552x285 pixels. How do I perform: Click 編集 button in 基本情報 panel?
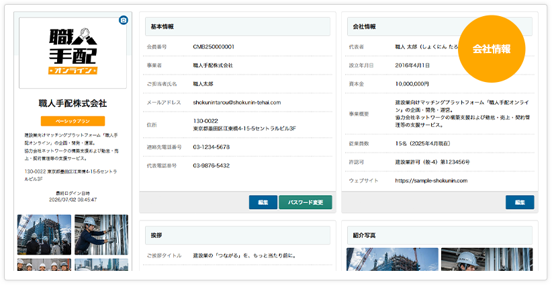click(x=263, y=202)
